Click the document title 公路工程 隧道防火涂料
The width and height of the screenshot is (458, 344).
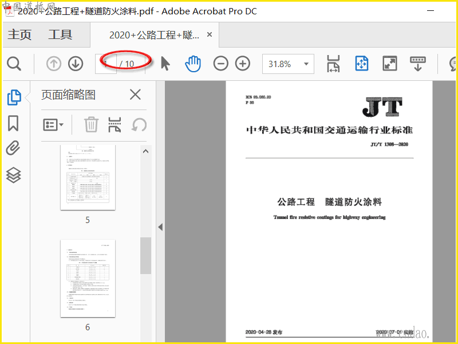coord(329,202)
